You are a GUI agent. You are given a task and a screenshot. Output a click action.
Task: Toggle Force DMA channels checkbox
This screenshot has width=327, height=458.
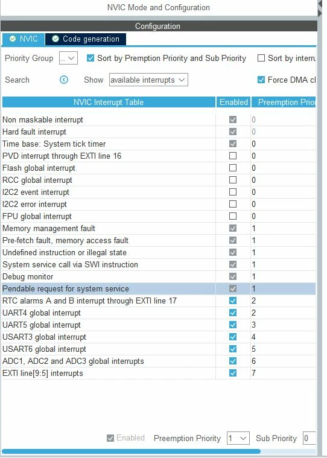(261, 80)
